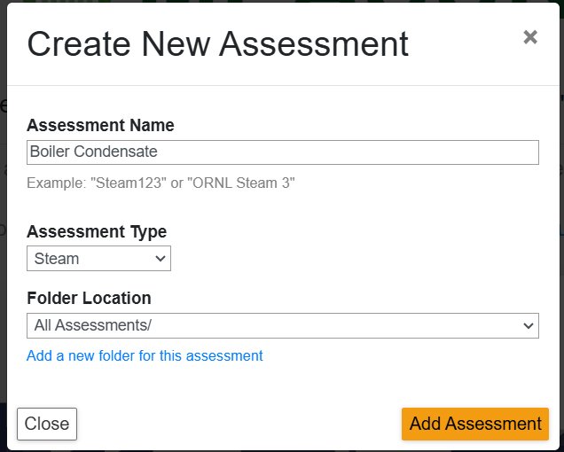This screenshot has height=452, width=564.
Task: Dismiss the dialog with the X icon
Action: [530, 37]
